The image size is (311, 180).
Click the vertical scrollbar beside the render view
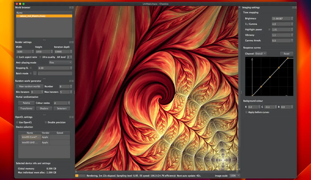tap(240, 88)
